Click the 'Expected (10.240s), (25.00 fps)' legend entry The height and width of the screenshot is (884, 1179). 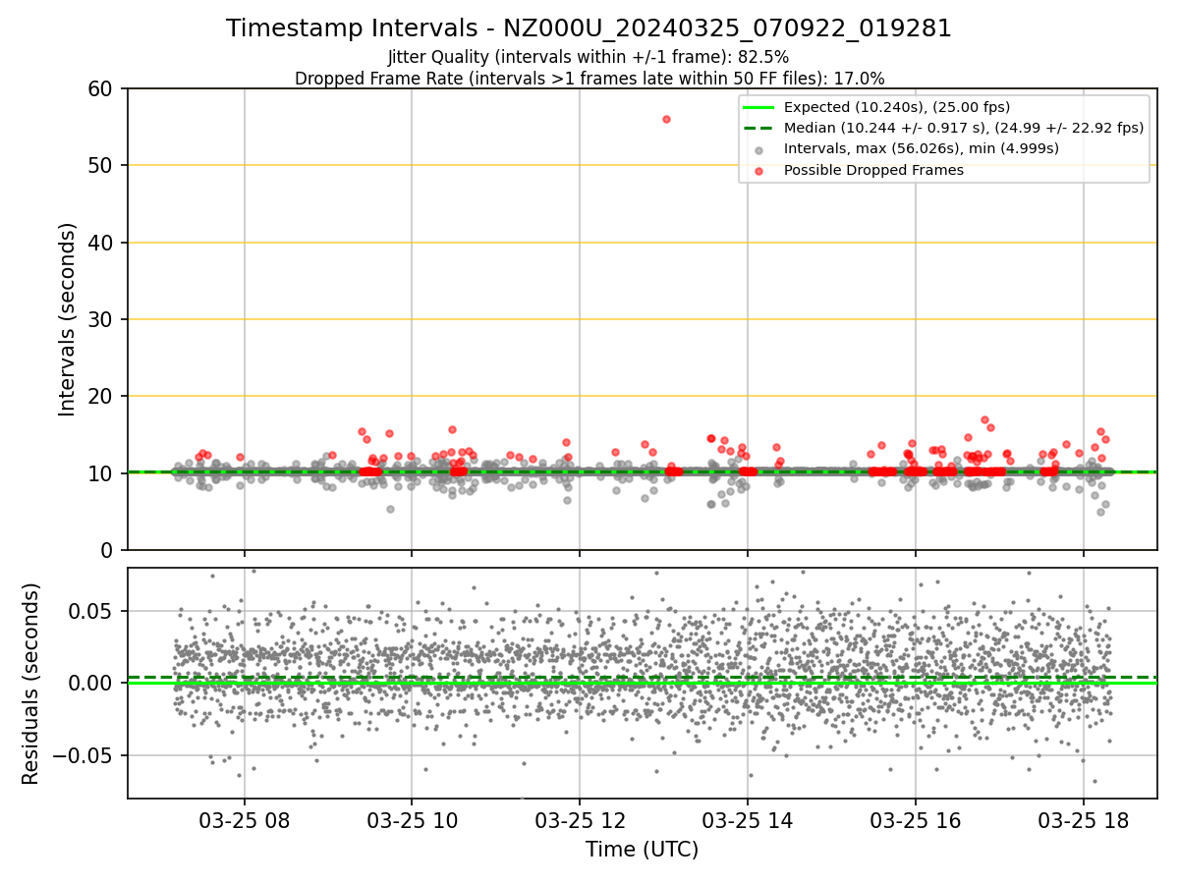pyautogui.click(x=897, y=107)
